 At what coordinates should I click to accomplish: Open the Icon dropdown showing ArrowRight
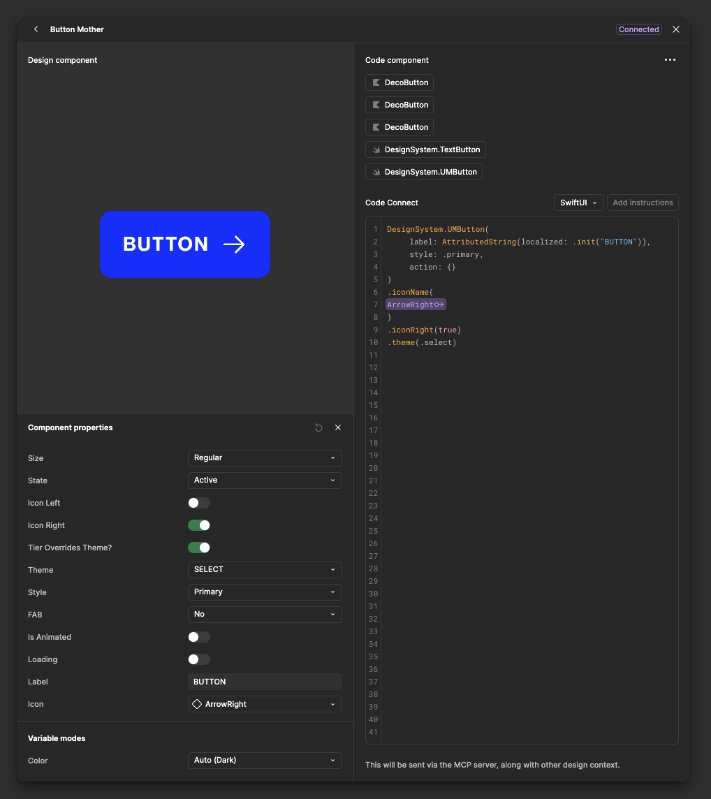tap(265, 704)
